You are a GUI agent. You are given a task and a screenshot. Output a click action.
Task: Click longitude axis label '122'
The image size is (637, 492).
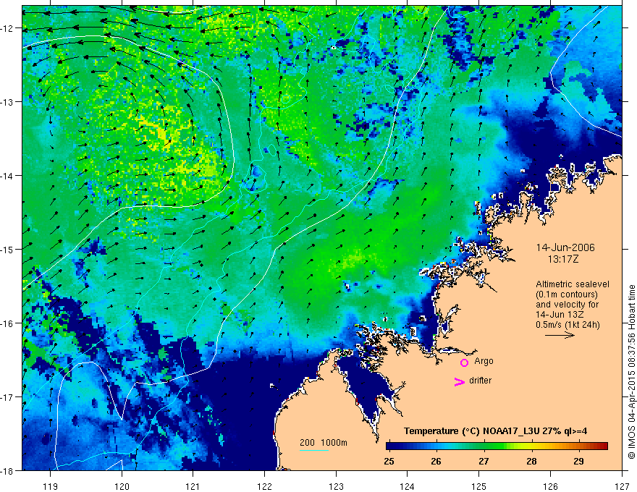coord(264,486)
